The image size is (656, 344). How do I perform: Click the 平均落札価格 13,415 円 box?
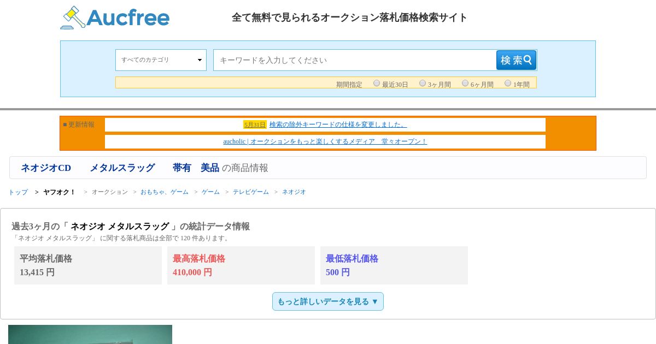click(88, 265)
